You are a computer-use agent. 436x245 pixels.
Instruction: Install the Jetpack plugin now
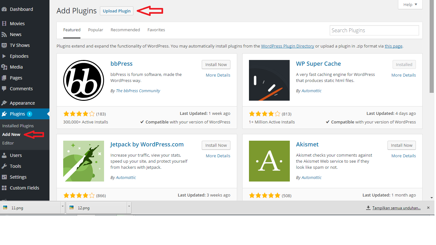pos(216,145)
